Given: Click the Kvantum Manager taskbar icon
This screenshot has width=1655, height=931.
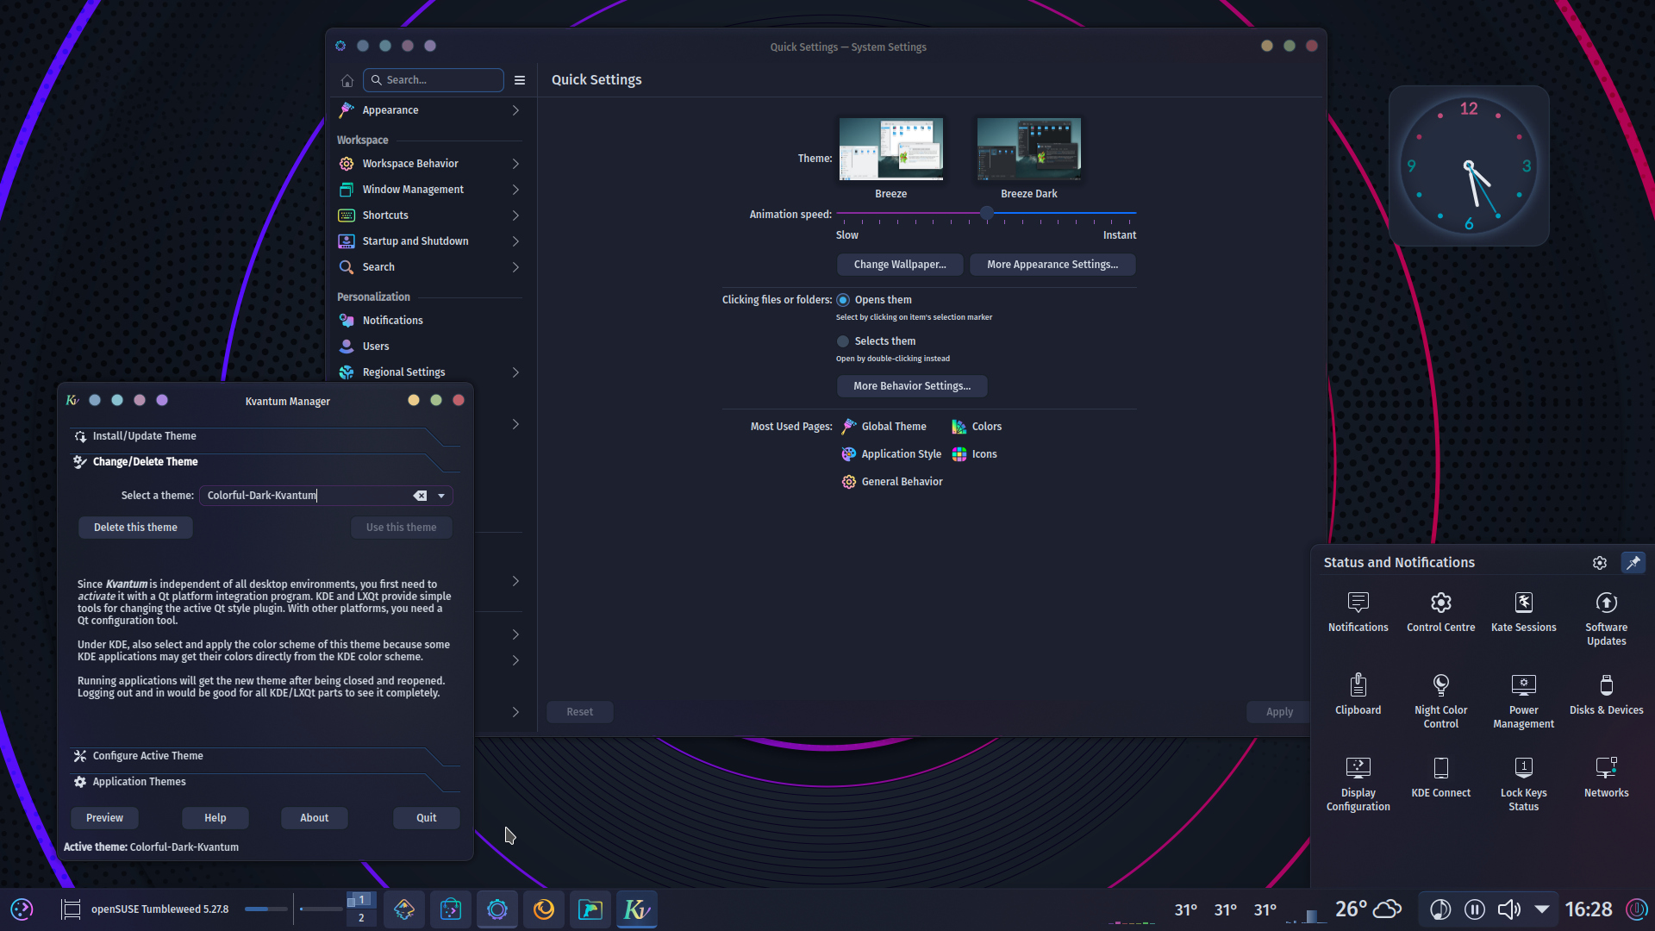Looking at the screenshot, I should click(637, 909).
